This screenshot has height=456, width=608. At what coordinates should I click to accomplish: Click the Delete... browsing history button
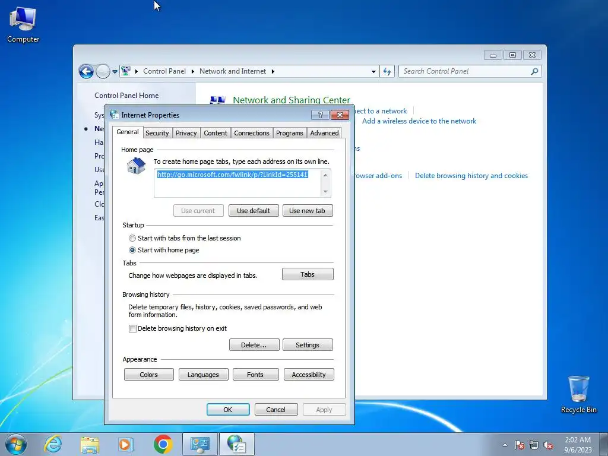point(254,345)
